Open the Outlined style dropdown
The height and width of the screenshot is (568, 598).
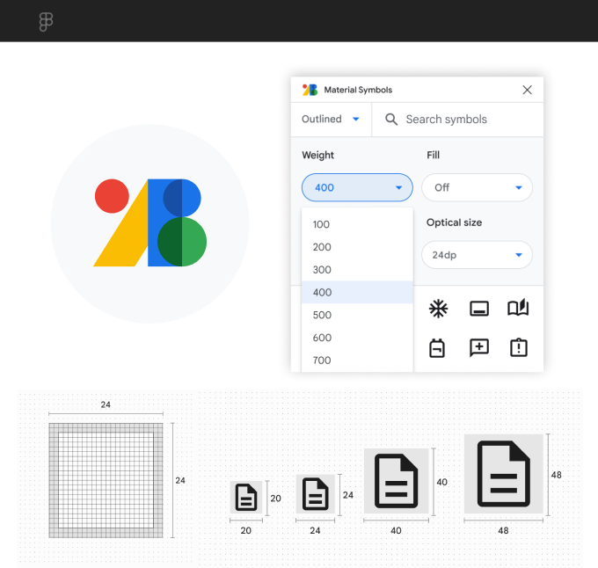click(331, 120)
